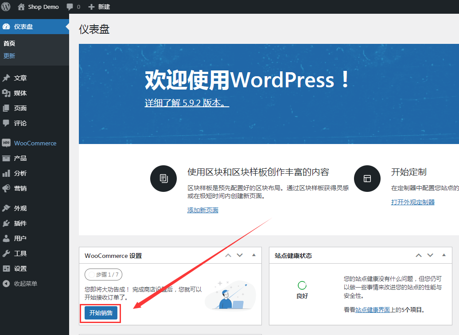Click the 营销 menu label

(20, 188)
